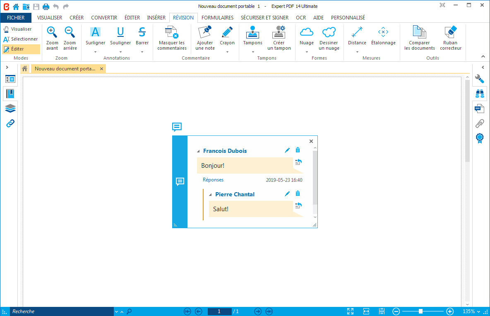Click the zoom slider in the status bar
This screenshot has height=316, width=490.
[x=420, y=311]
